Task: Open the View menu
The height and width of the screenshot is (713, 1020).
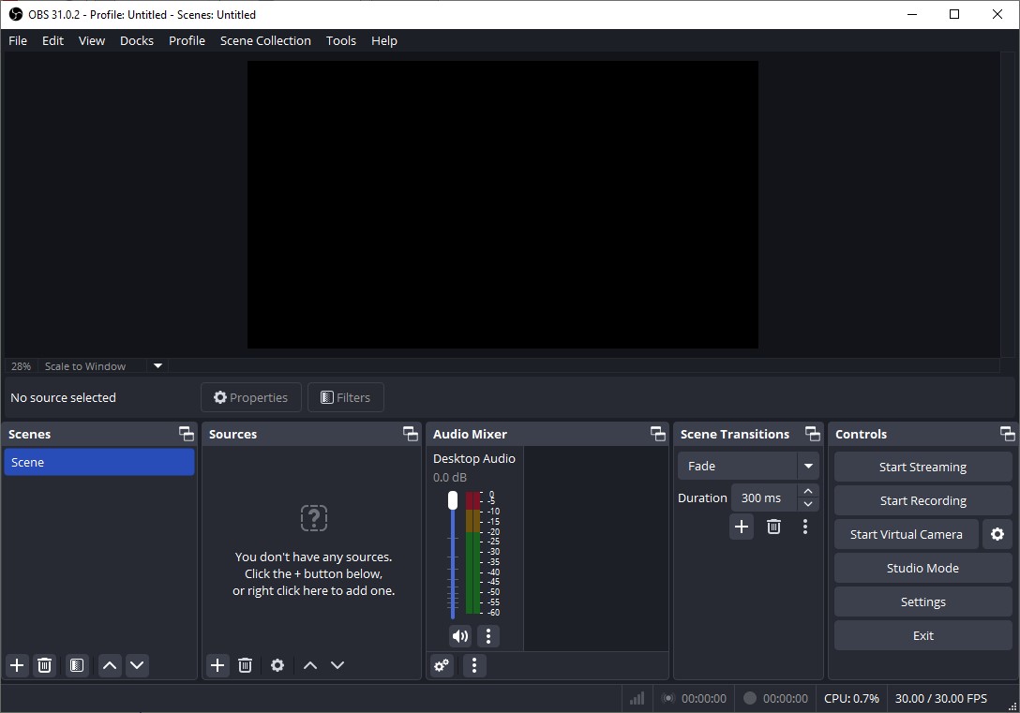Action: click(92, 40)
